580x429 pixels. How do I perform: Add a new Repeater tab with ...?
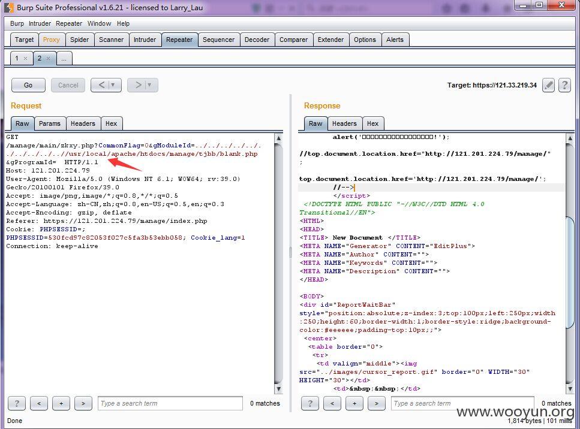point(64,58)
